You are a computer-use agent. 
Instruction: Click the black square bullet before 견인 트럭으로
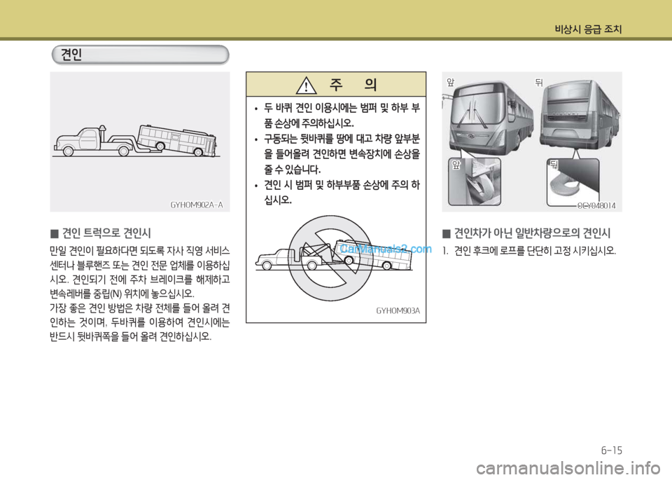click(x=54, y=234)
